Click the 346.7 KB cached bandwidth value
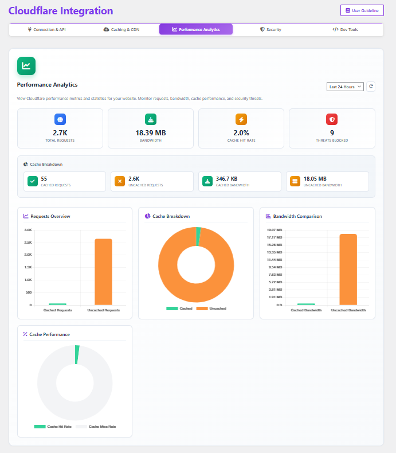Image resolution: width=396 pixels, height=453 pixels. point(226,179)
